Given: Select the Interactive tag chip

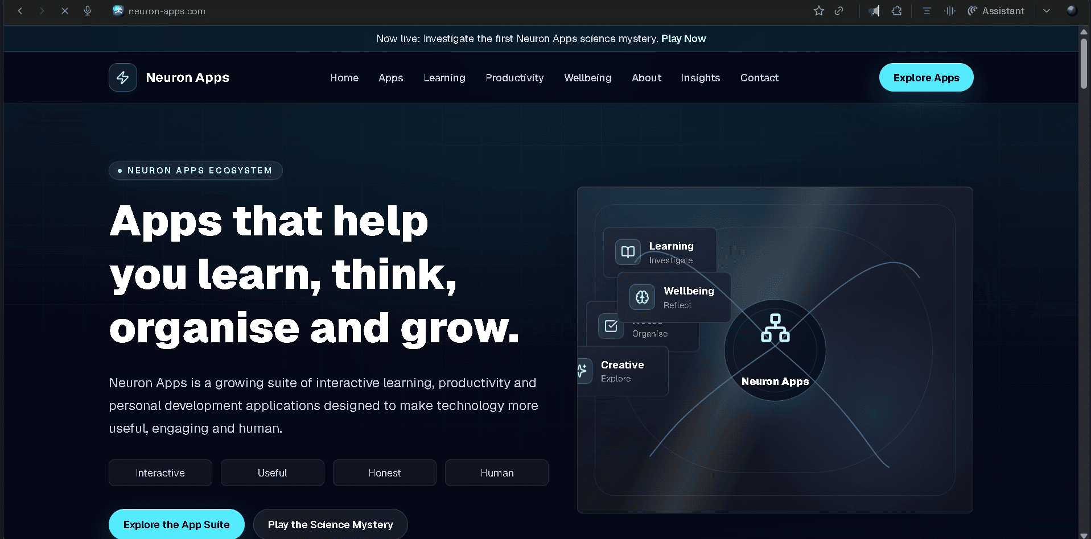Looking at the screenshot, I should pyautogui.click(x=160, y=473).
